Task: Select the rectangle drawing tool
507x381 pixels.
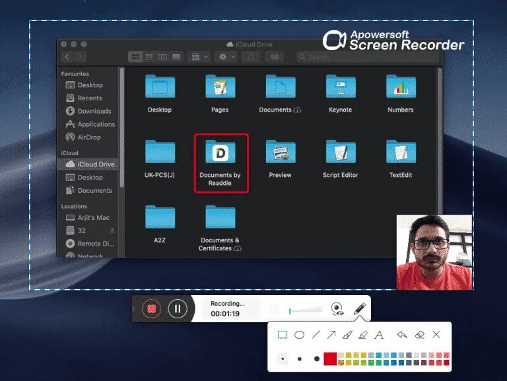Action: 283,334
